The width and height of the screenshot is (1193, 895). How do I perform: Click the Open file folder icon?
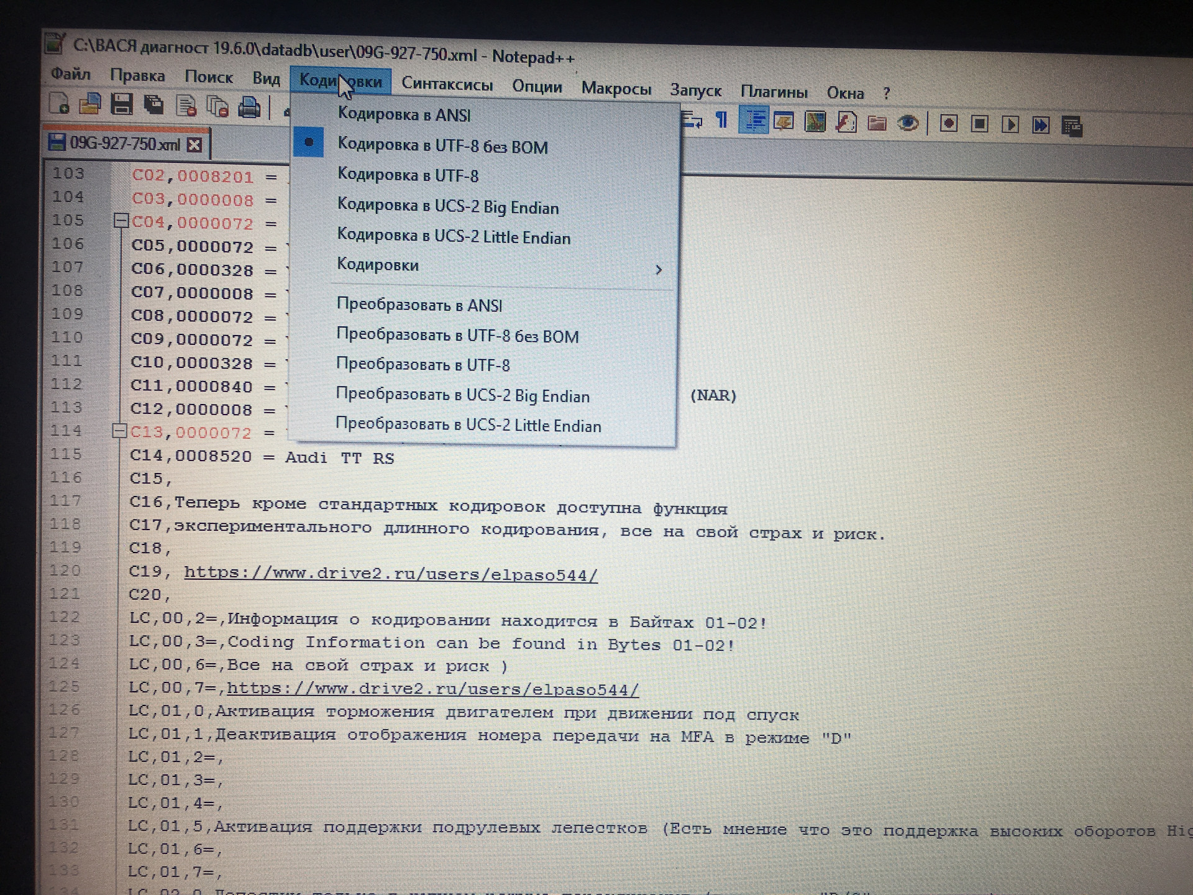pos(90,103)
